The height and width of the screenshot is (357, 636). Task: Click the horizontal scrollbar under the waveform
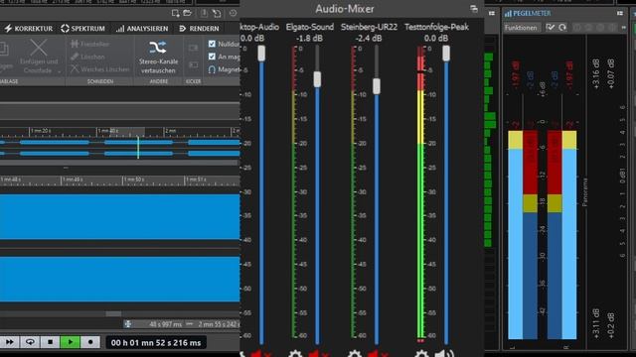(113, 313)
